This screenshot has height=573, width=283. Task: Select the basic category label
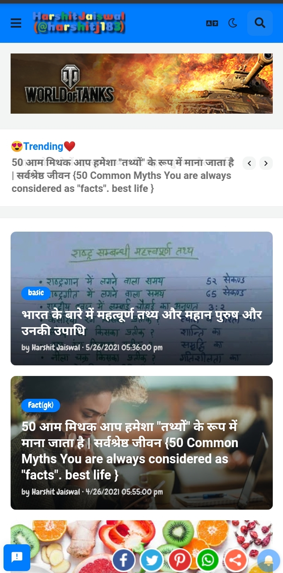coord(36,293)
